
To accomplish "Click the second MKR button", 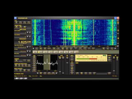I will 72,60.
